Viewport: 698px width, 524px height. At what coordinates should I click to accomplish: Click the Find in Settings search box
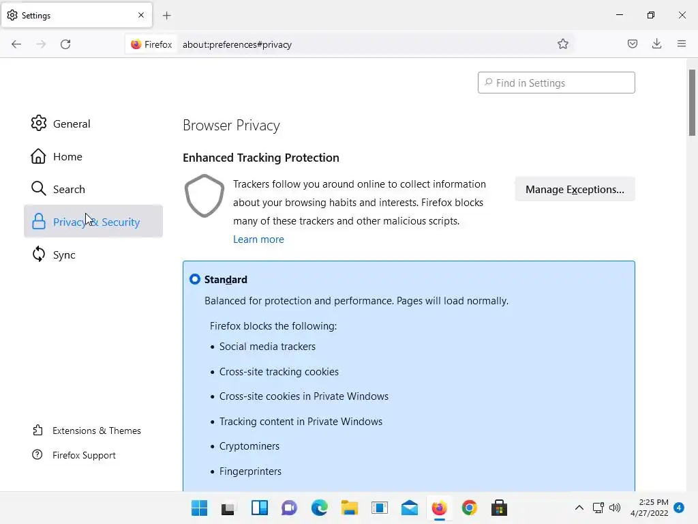pyautogui.click(x=556, y=83)
